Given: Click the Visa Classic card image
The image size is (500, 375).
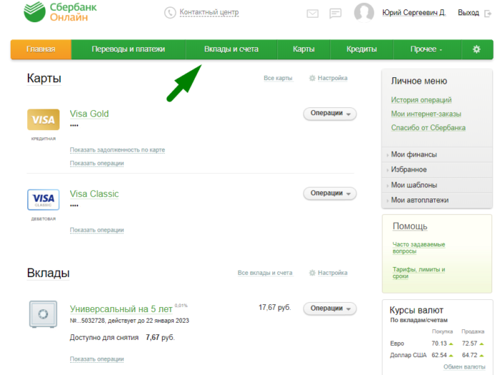Looking at the screenshot, I should (x=43, y=199).
